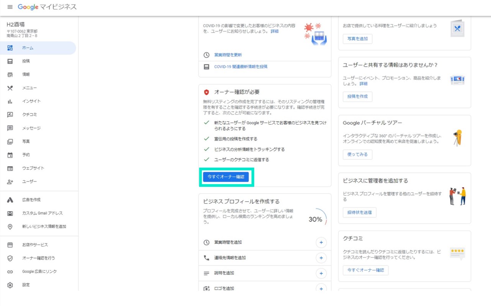Click the 予約 calendar icon
The height and width of the screenshot is (306, 491).
point(10,155)
